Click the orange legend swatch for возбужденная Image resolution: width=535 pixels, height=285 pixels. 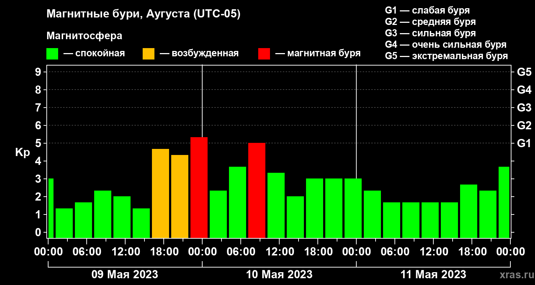click(148, 54)
